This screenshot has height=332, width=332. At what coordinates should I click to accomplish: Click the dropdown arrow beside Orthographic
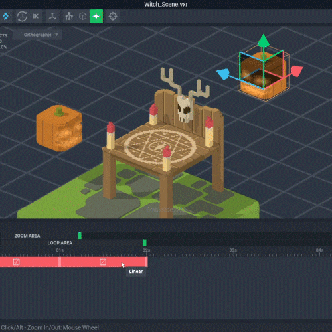pos(57,35)
